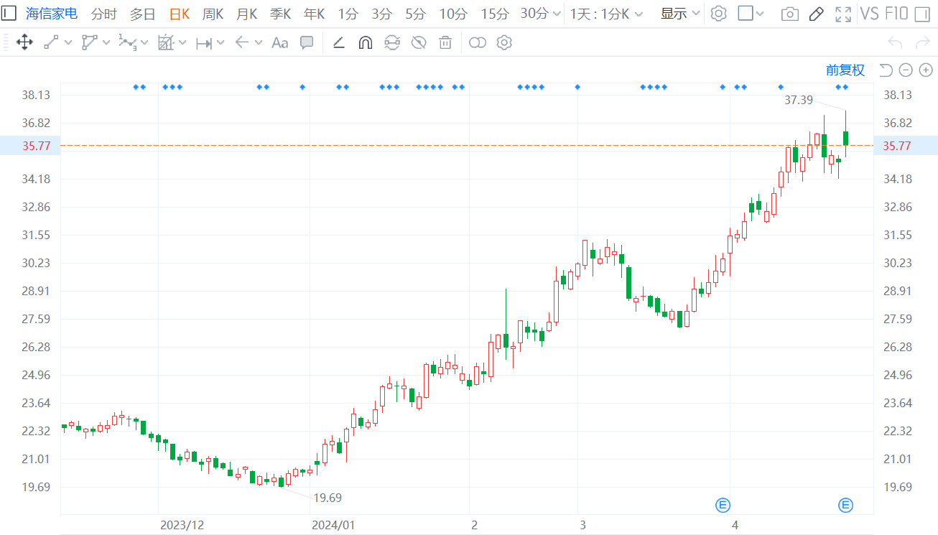
Task: Select the range extension arrow tool
Action: tap(204, 43)
